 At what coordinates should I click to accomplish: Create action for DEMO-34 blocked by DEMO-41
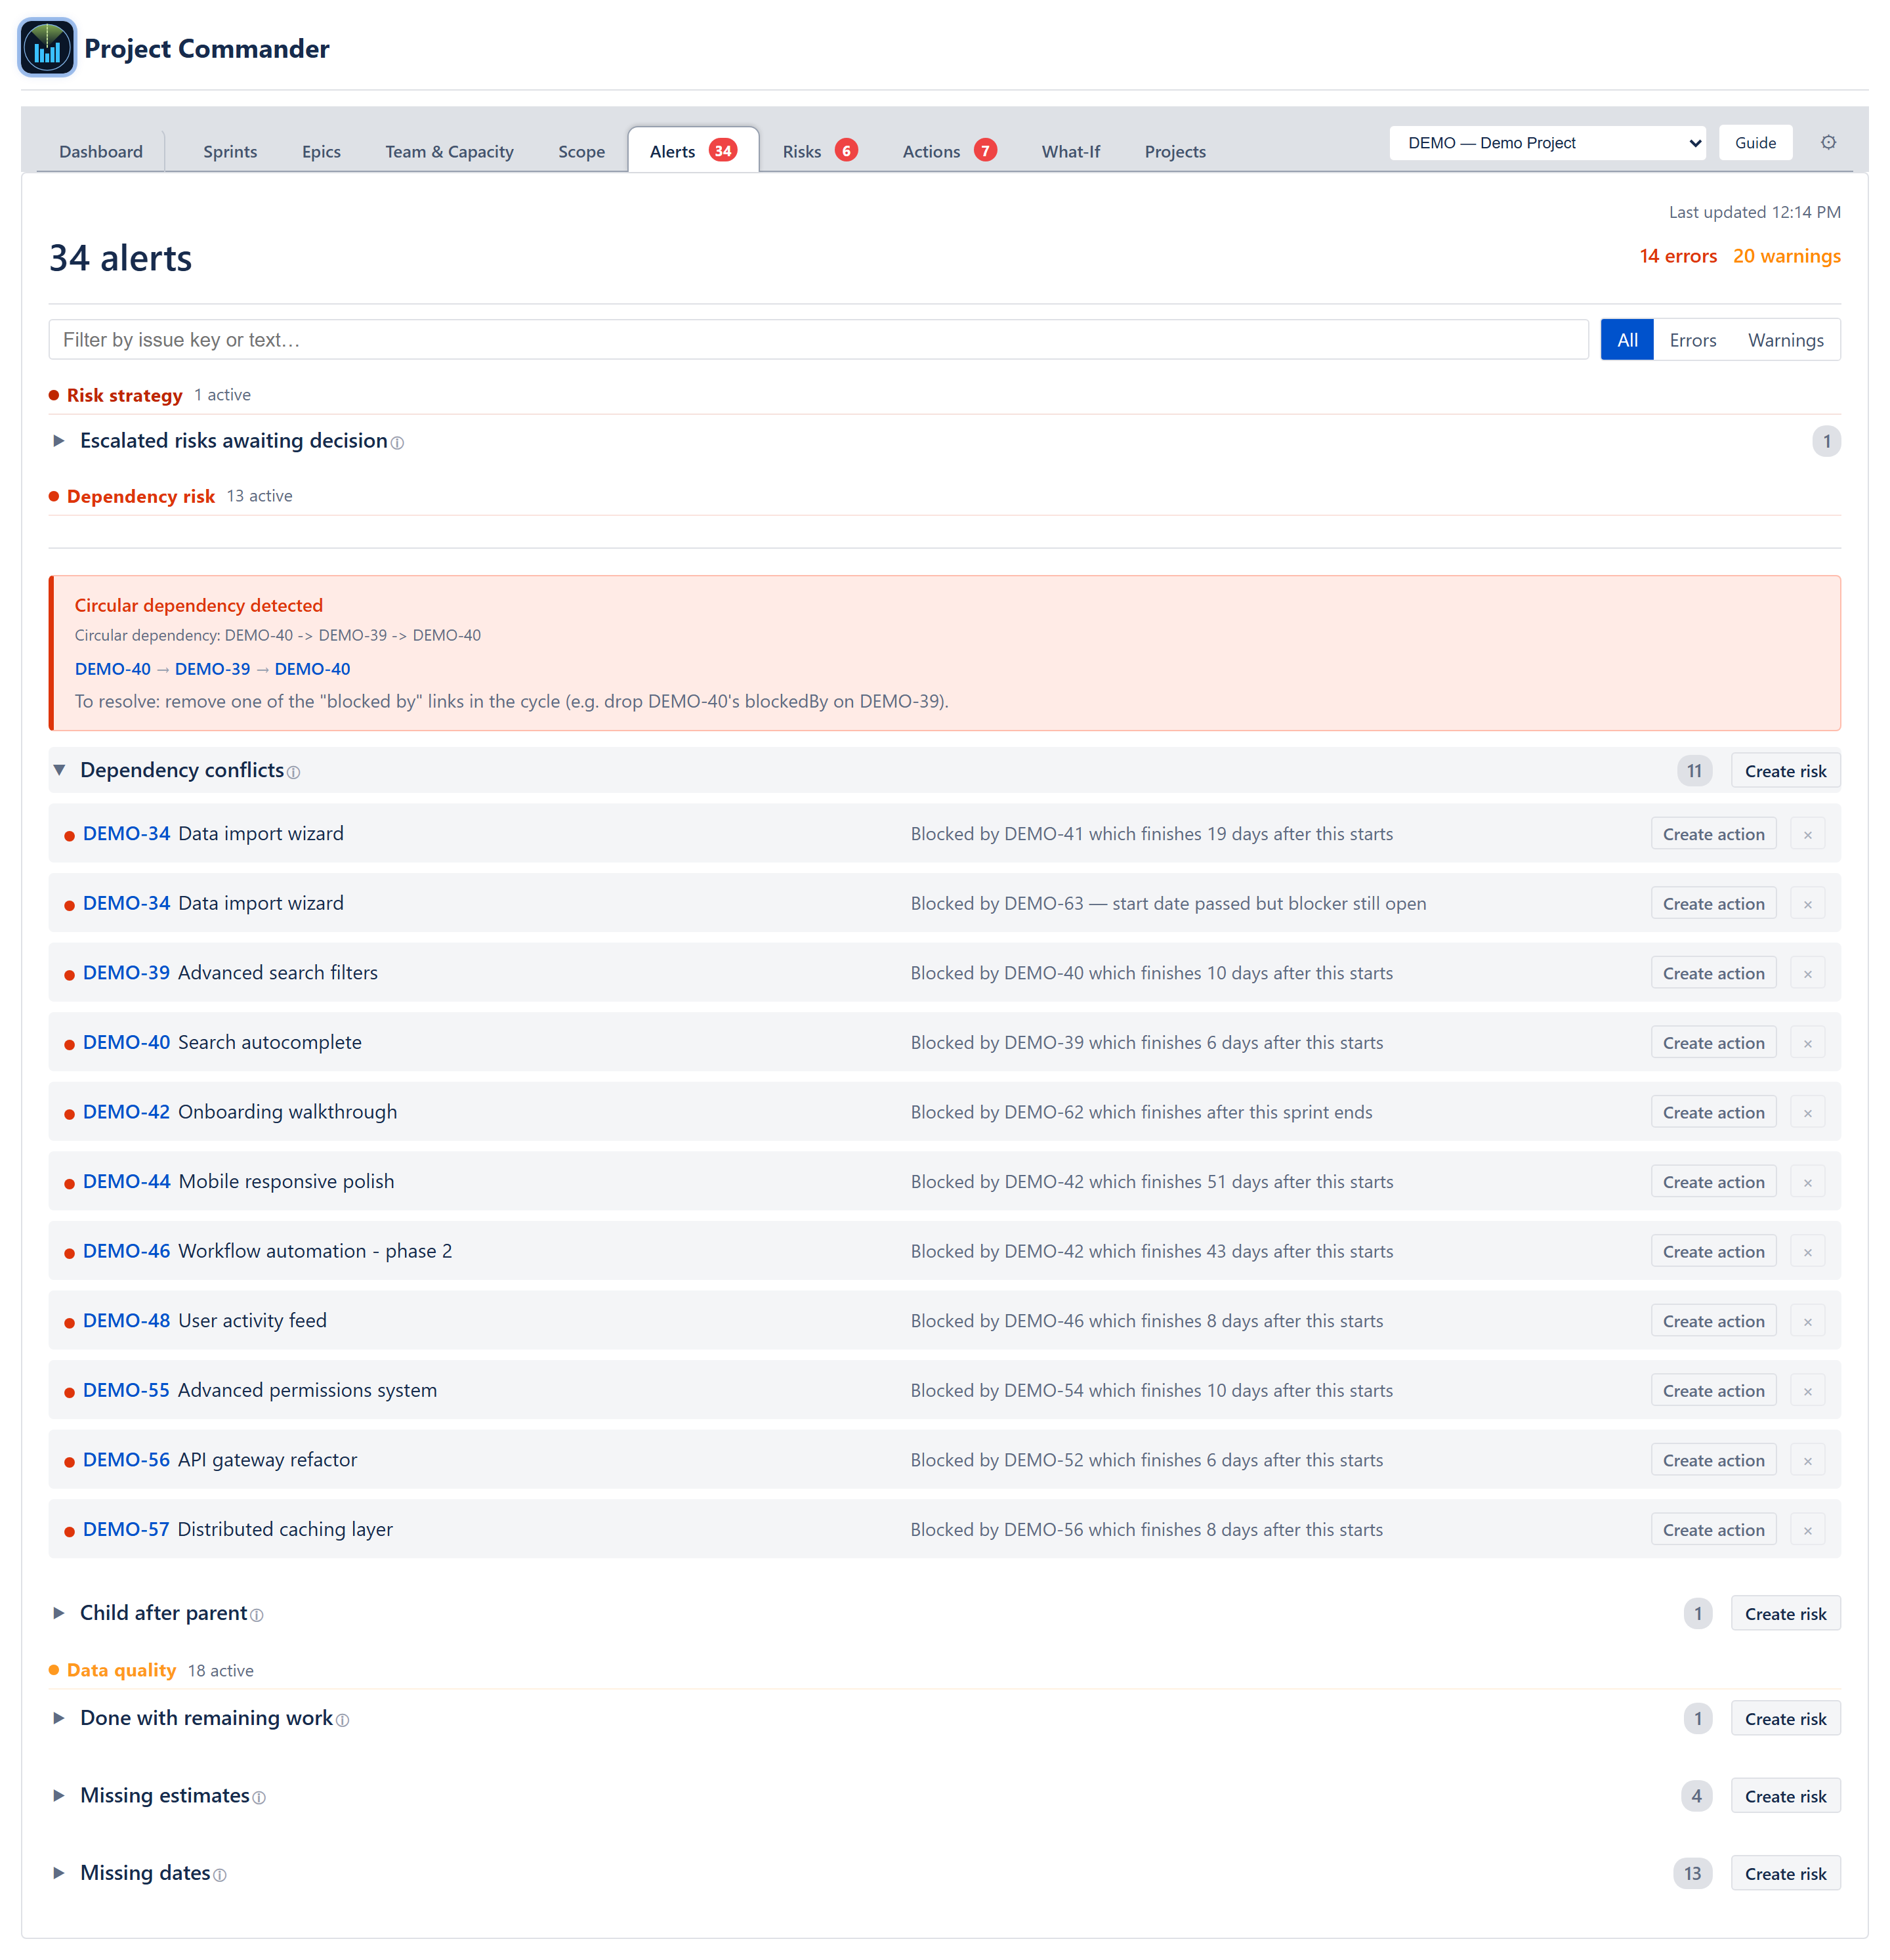pyautogui.click(x=1713, y=834)
